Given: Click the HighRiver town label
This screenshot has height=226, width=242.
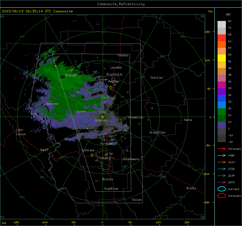Looking at the screenshot, I should pyautogui.click(x=112, y=189).
